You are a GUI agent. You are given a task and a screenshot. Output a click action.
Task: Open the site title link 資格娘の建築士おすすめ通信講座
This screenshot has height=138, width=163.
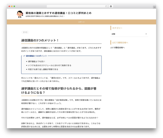[58, 13]
